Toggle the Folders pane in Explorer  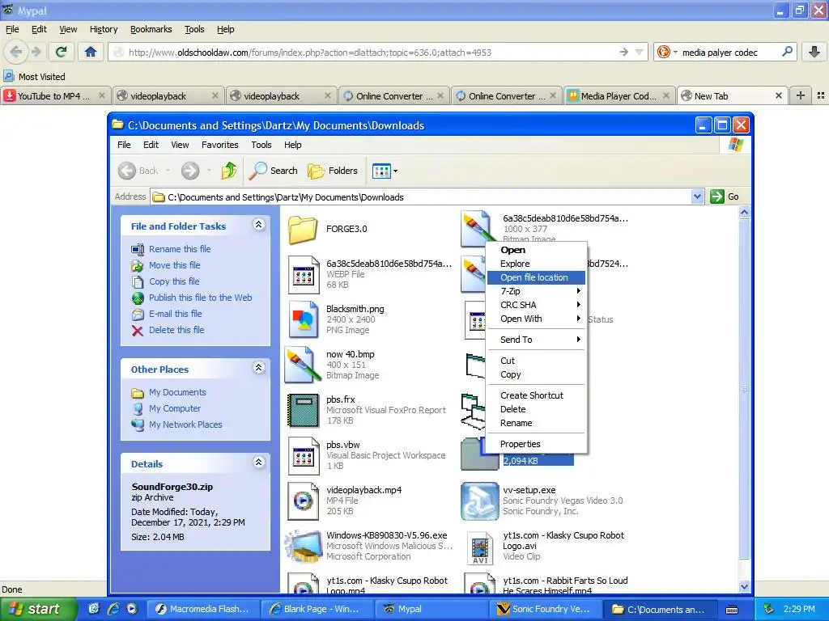333,171
